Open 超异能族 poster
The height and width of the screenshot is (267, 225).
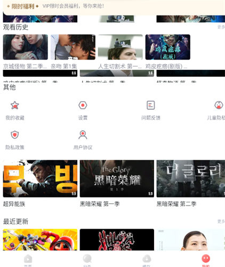pyautogui.click(x=40, y=178)
